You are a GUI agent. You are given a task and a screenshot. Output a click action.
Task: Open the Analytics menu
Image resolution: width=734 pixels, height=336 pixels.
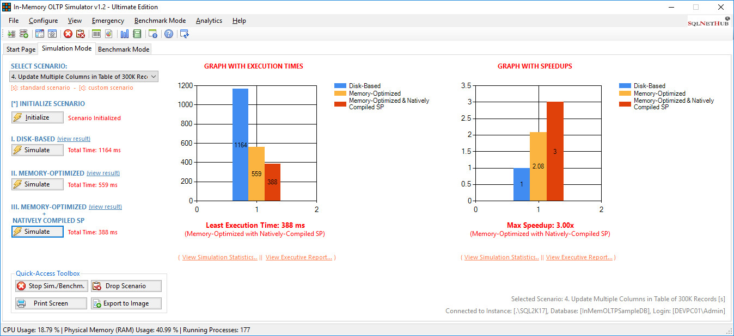(x=209, y=21)
